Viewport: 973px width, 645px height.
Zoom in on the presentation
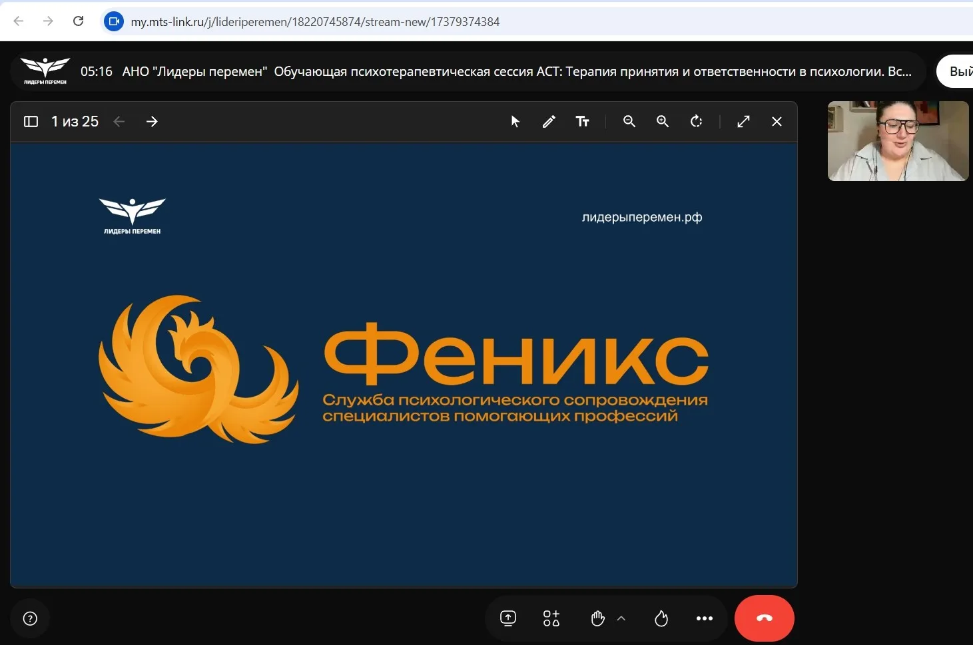pos(663,121)
